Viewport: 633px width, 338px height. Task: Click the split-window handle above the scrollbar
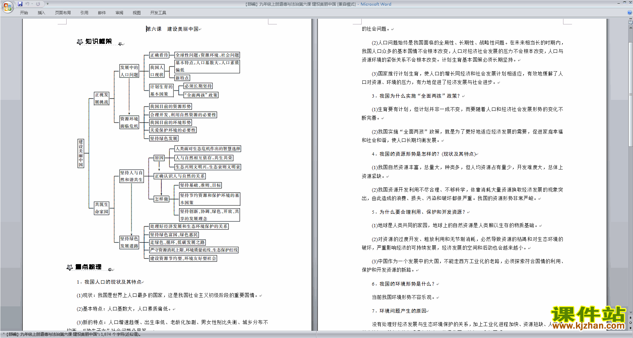[x=631, y=19]
